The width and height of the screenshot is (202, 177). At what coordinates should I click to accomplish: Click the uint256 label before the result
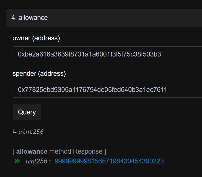point(37,161)
